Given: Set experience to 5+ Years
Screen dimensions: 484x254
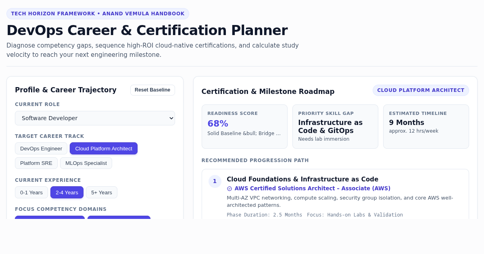Looking at the screenshot, I should click(102, 192).
